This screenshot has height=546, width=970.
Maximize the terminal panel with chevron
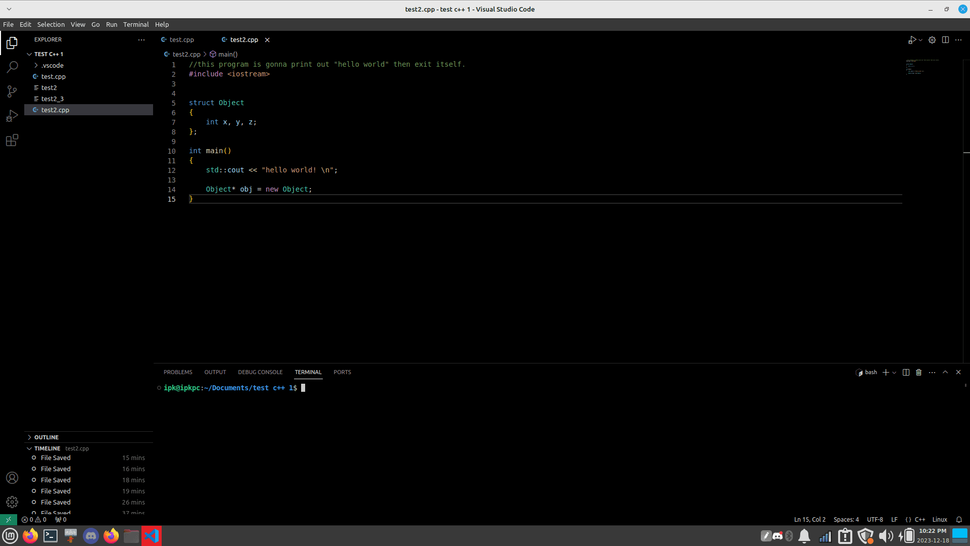point(945,373)
